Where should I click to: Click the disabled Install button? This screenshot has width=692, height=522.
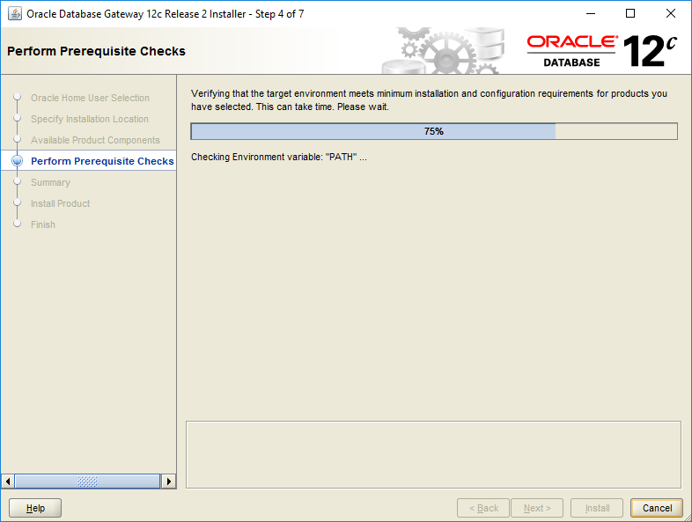tap(597, 508)
